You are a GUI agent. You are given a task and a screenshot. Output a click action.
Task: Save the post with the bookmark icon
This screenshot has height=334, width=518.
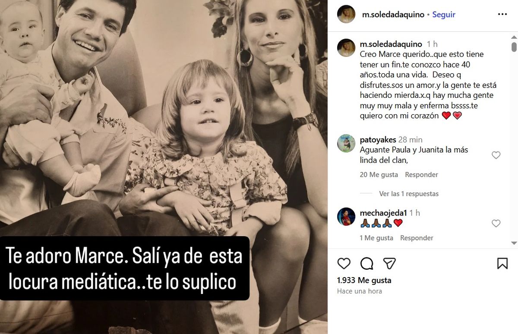(x=502, y=263)
